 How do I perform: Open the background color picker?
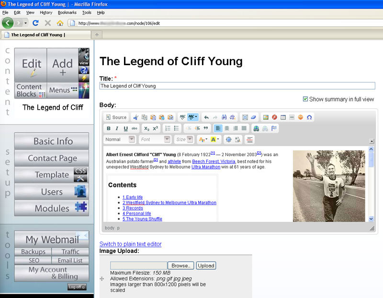[x=214, y=139]
